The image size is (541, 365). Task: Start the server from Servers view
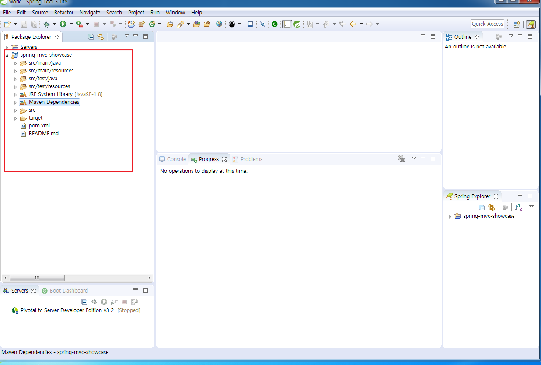pyautogui.click(x=104, y=302)
